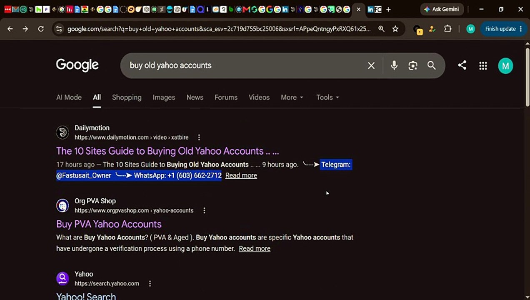Open Yahoo result three-dot options
The height and width of the screenshot is (300, 530).
150,283
